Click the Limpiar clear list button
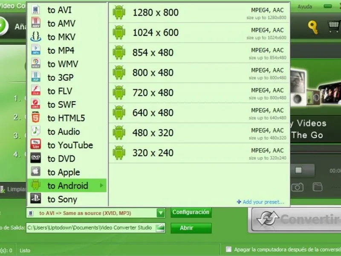 tap(13, 189)
